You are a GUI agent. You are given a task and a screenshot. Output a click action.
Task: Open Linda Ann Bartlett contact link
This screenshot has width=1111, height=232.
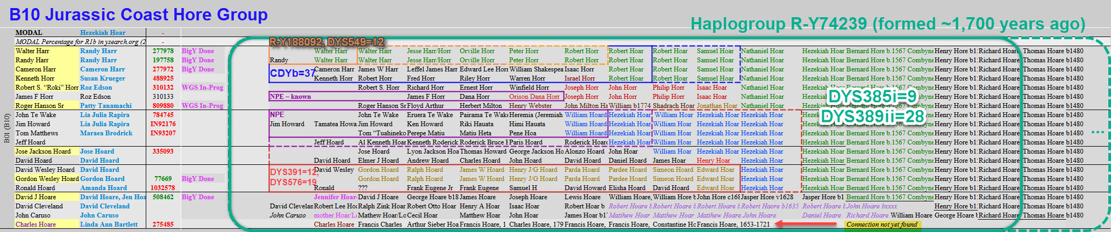tap(109, 224)
